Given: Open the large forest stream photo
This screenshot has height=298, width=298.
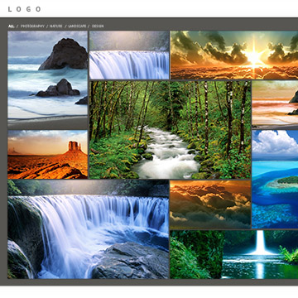Looking at the screenshot, I should (170, 130).
